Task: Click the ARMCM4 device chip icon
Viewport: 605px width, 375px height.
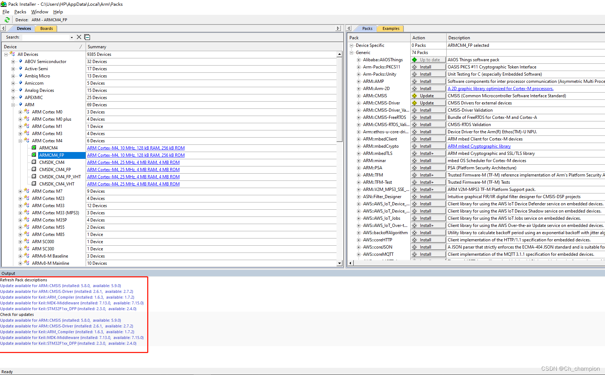Action: point(34,148)
